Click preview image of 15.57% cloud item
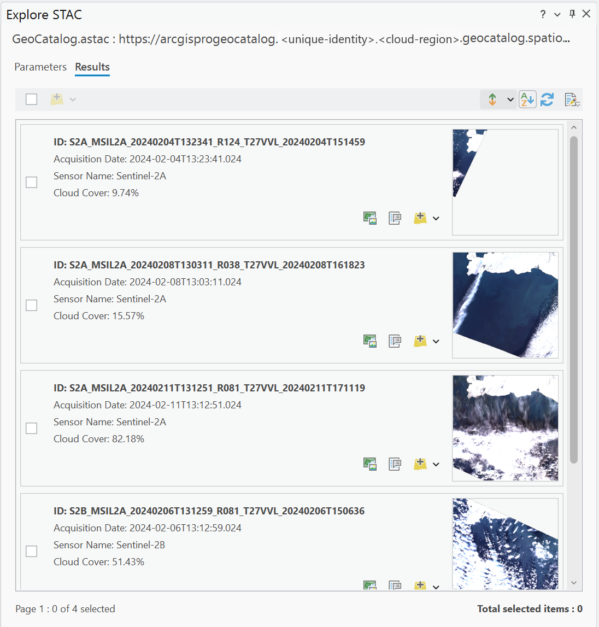Screen dimensions: 599x627 [x=505, y=305]
